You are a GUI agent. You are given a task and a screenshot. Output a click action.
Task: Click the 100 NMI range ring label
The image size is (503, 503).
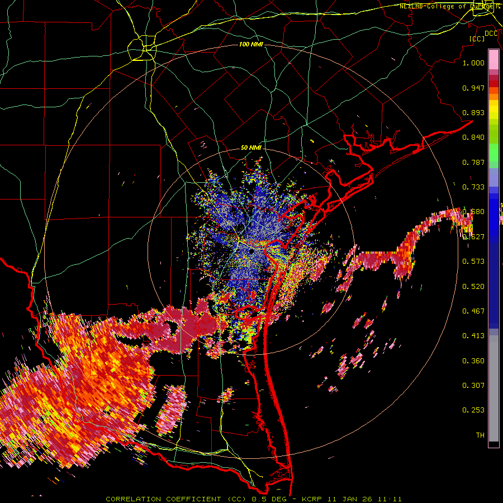251,44
